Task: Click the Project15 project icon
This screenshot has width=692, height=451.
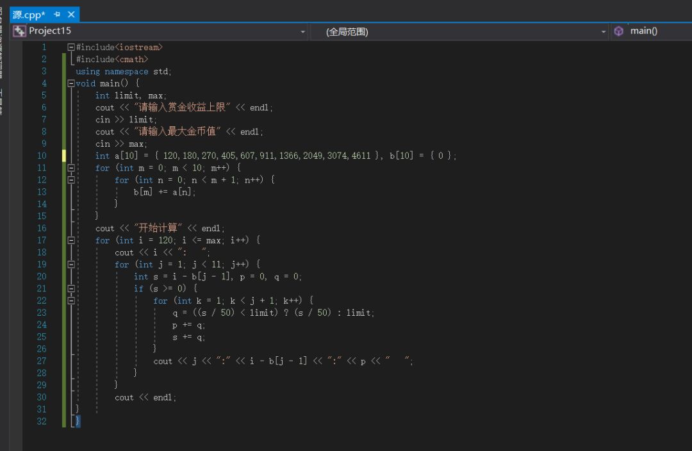Action: coord(19,31)
